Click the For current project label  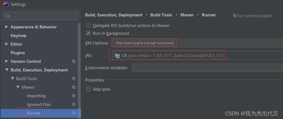[x=255, y=16]
